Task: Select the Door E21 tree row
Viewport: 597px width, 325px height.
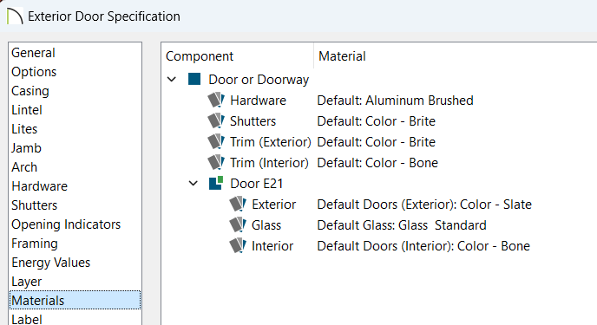Action: (x=257, y=183)
